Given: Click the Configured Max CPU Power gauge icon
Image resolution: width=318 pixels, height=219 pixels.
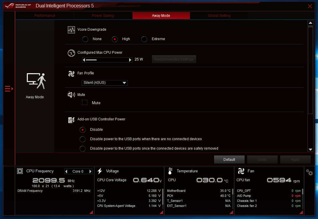Looking at the screenshot, I should 71,53.
